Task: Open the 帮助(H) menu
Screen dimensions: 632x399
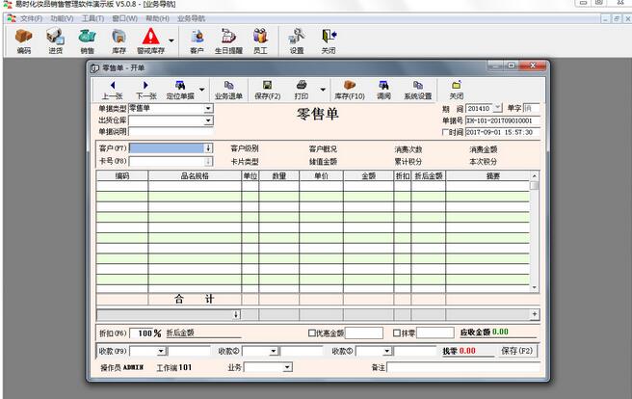Action: [158, 18]
